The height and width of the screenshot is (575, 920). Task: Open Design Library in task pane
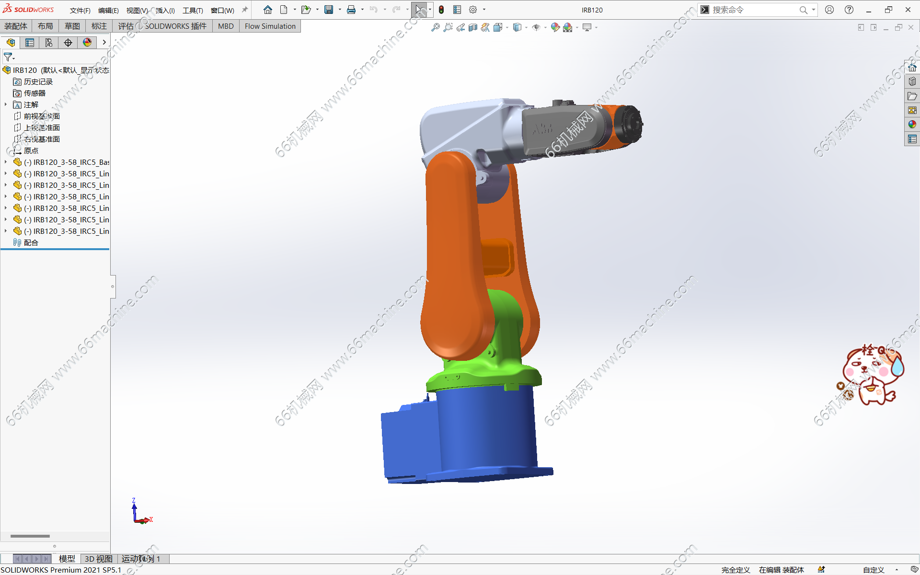[x=912, y=81]
